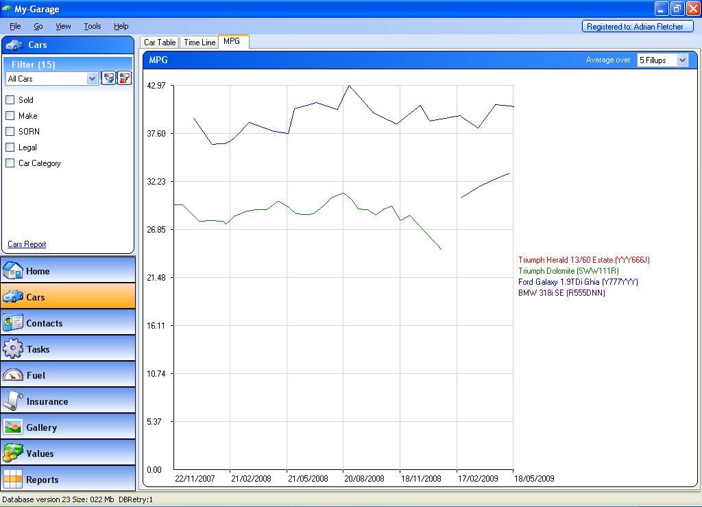Open the Fuel section in sidebar
The image size is (702, 507).
(68, 375)
